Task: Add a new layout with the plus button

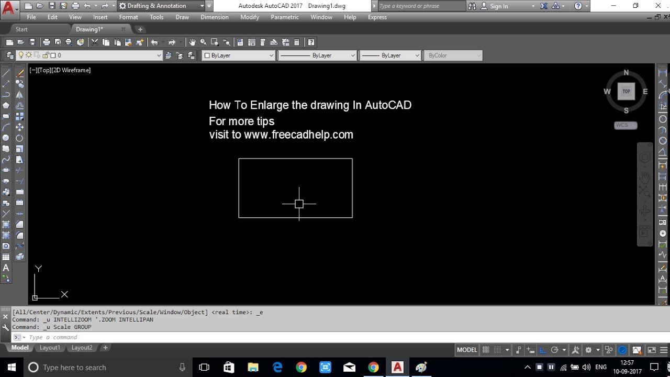Action: click(x=105, y=348)
